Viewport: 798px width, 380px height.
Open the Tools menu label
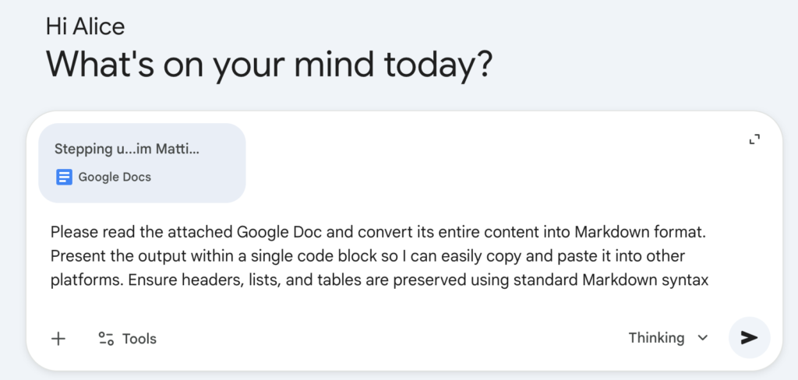point(139,339)
